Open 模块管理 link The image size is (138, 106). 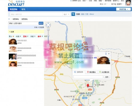coord(108,1)
